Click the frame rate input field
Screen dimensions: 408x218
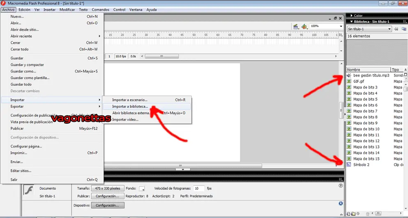(x=199, y=188)
